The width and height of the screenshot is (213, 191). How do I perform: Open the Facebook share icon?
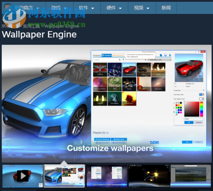(158, 142)
